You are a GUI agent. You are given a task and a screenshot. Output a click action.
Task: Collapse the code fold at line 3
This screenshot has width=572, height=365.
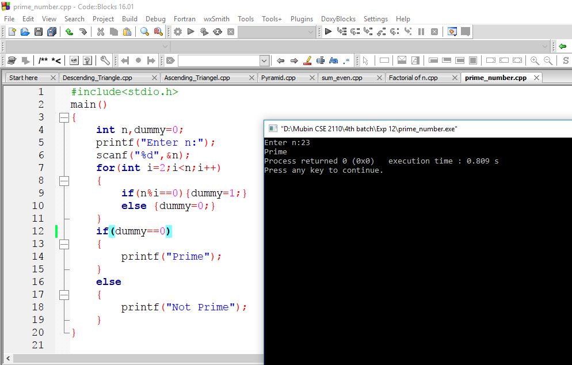64,116
